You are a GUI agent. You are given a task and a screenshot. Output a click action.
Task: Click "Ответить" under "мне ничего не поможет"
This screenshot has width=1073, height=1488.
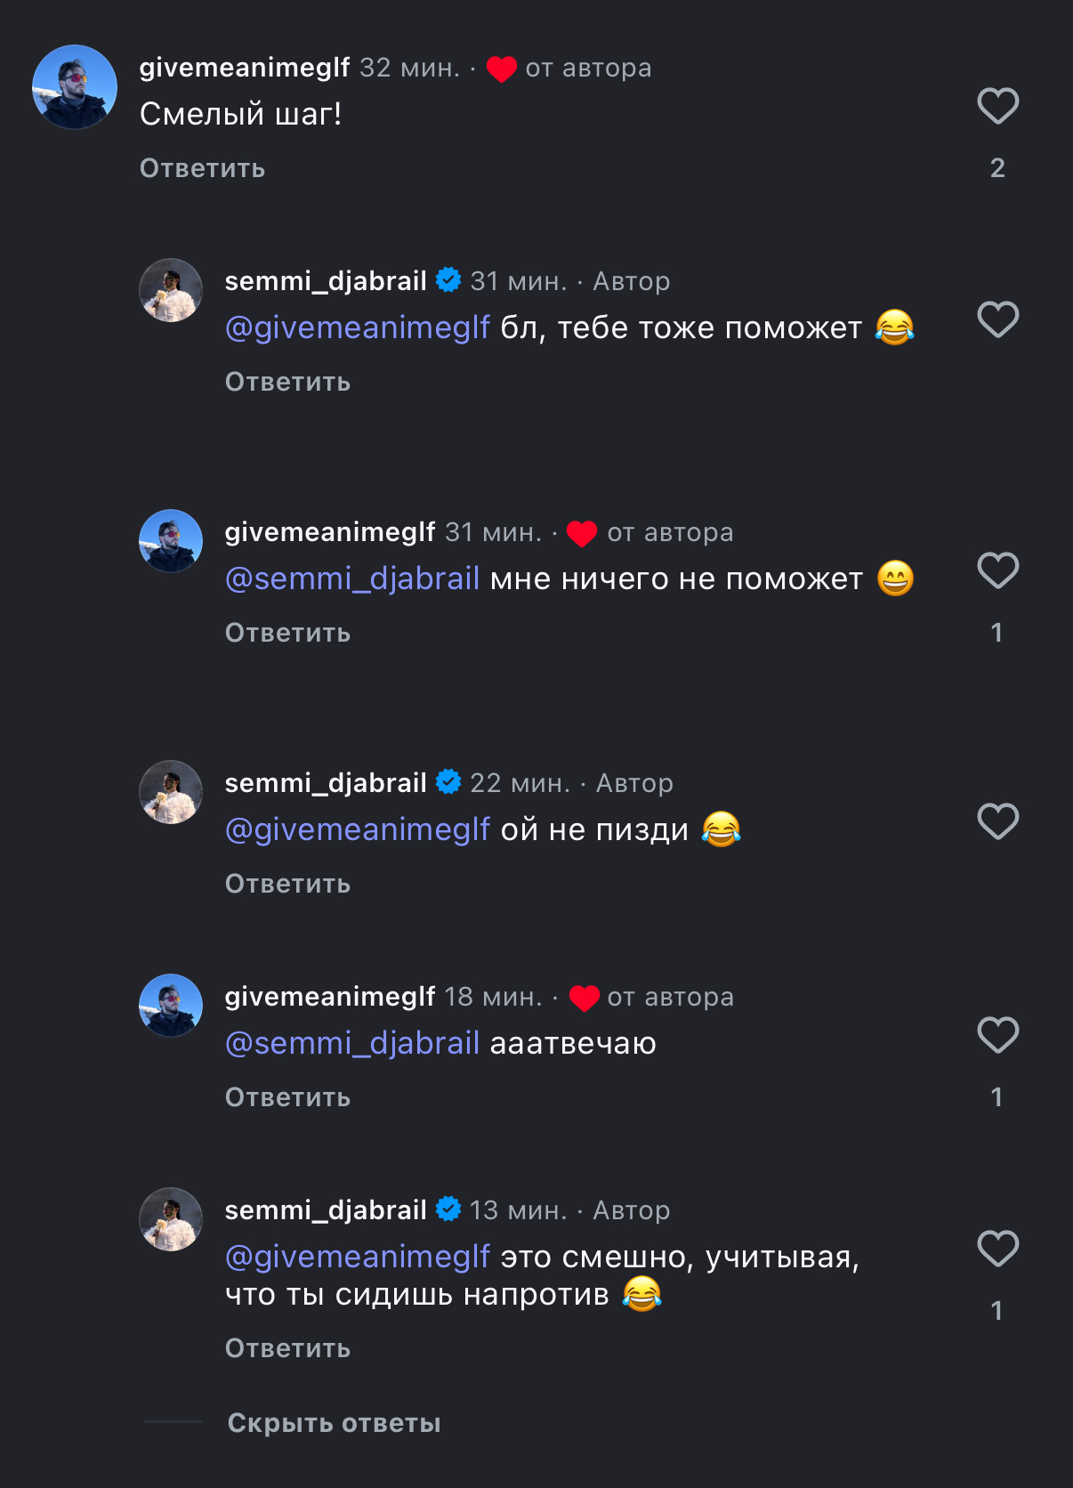287,633
